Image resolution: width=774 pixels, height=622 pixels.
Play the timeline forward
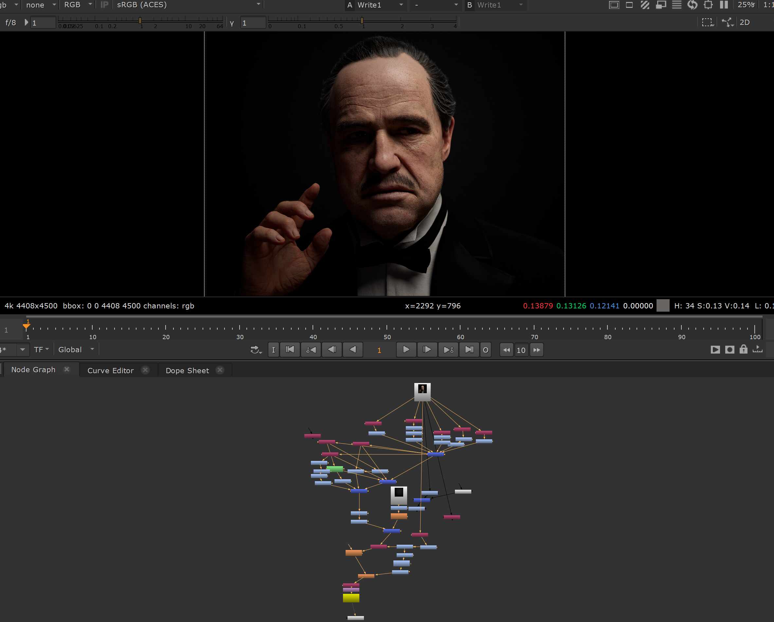[x=406, y=350]
